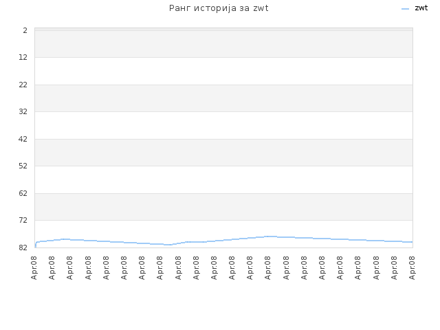440x330 pixels.
Task: Click the white band between ranks 12 and 22
Action: [223, 71]
